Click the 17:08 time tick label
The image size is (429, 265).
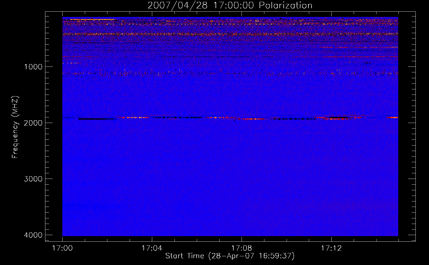[242, 248]
